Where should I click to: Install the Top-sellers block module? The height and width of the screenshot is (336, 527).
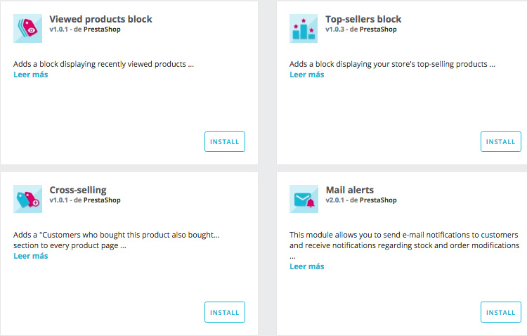501,141
